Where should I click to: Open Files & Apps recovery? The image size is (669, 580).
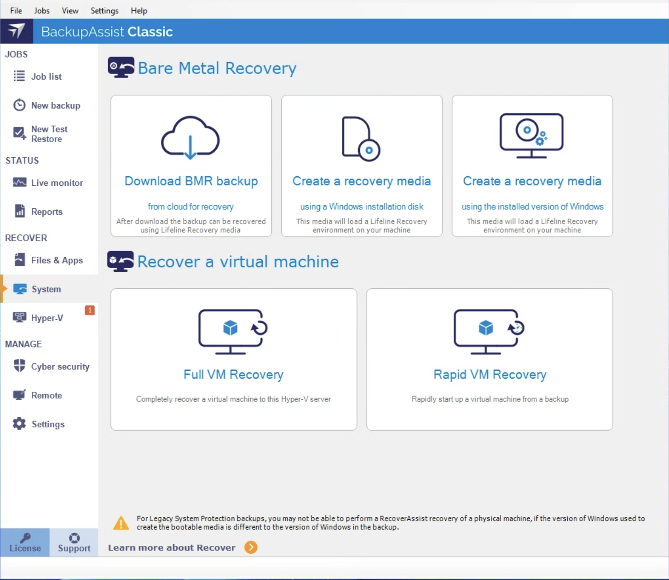click(x=56, y=260)
